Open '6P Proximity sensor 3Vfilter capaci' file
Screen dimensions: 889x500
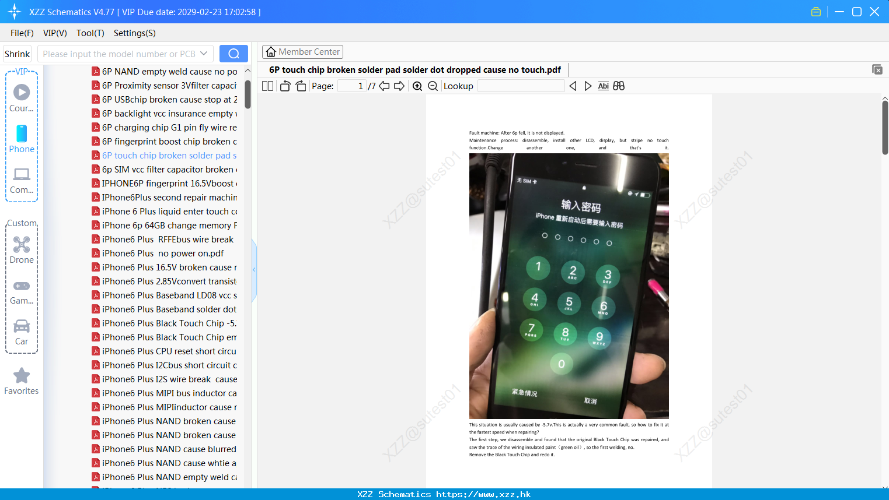165,86
